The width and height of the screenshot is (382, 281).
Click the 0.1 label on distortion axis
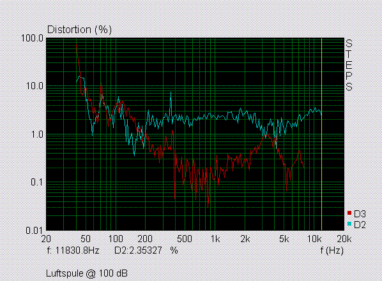pos(37,182)
